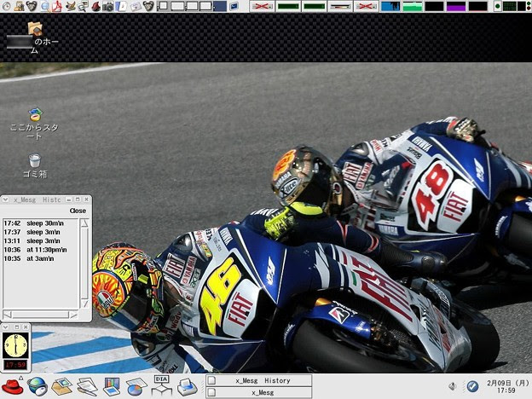Select the dark highlighted active workspace

point(220,6)
